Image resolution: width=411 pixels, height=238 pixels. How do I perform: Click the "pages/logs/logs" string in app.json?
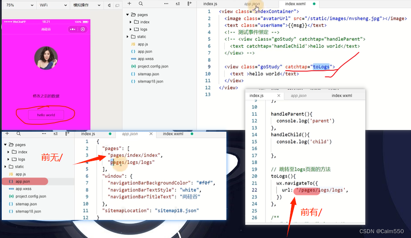131,162
